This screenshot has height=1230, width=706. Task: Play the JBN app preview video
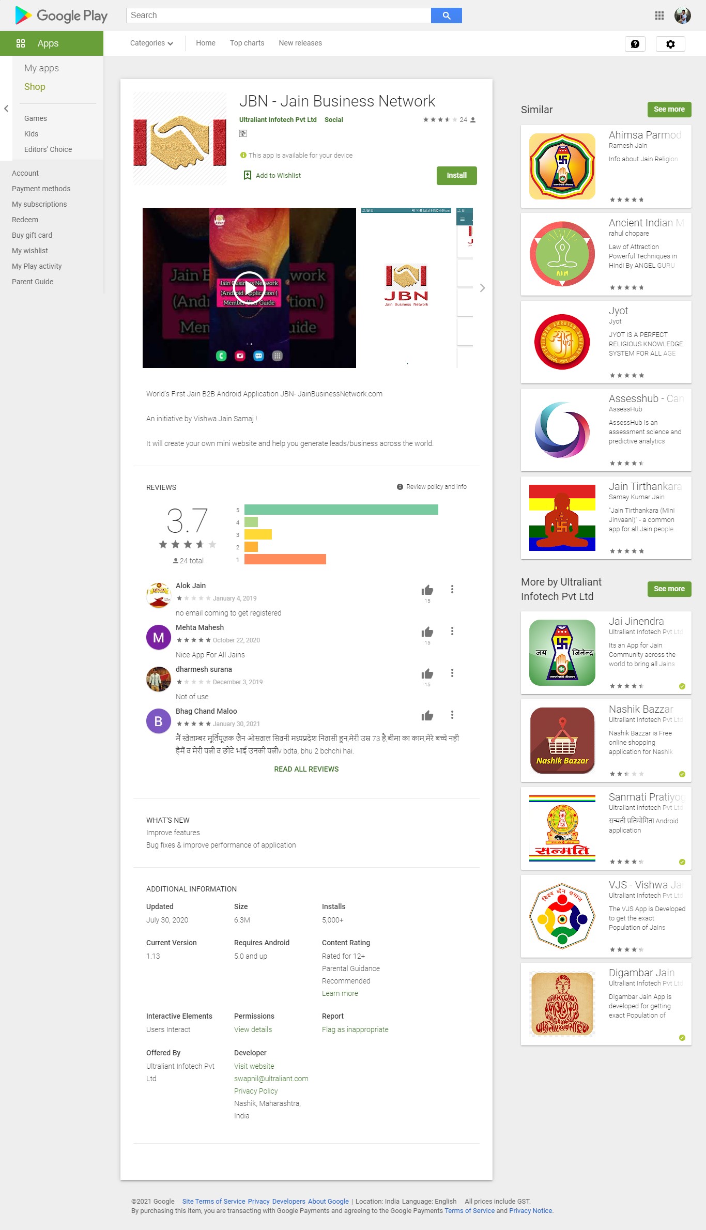click(x=249, y=287)
